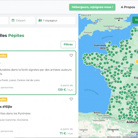138x138 pixels.
Task: Open the 1 voyageur selector
Action: point(56,20)
